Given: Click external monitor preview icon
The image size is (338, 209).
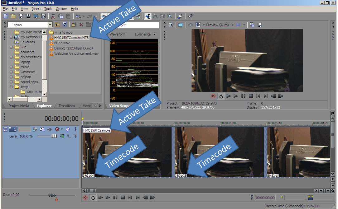Looking at the screenshot, I should coord(181,25).
